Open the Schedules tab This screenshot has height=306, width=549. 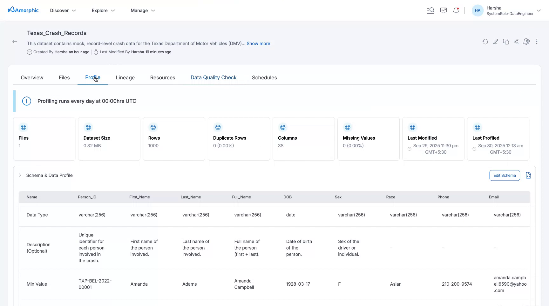click(264, 78)
